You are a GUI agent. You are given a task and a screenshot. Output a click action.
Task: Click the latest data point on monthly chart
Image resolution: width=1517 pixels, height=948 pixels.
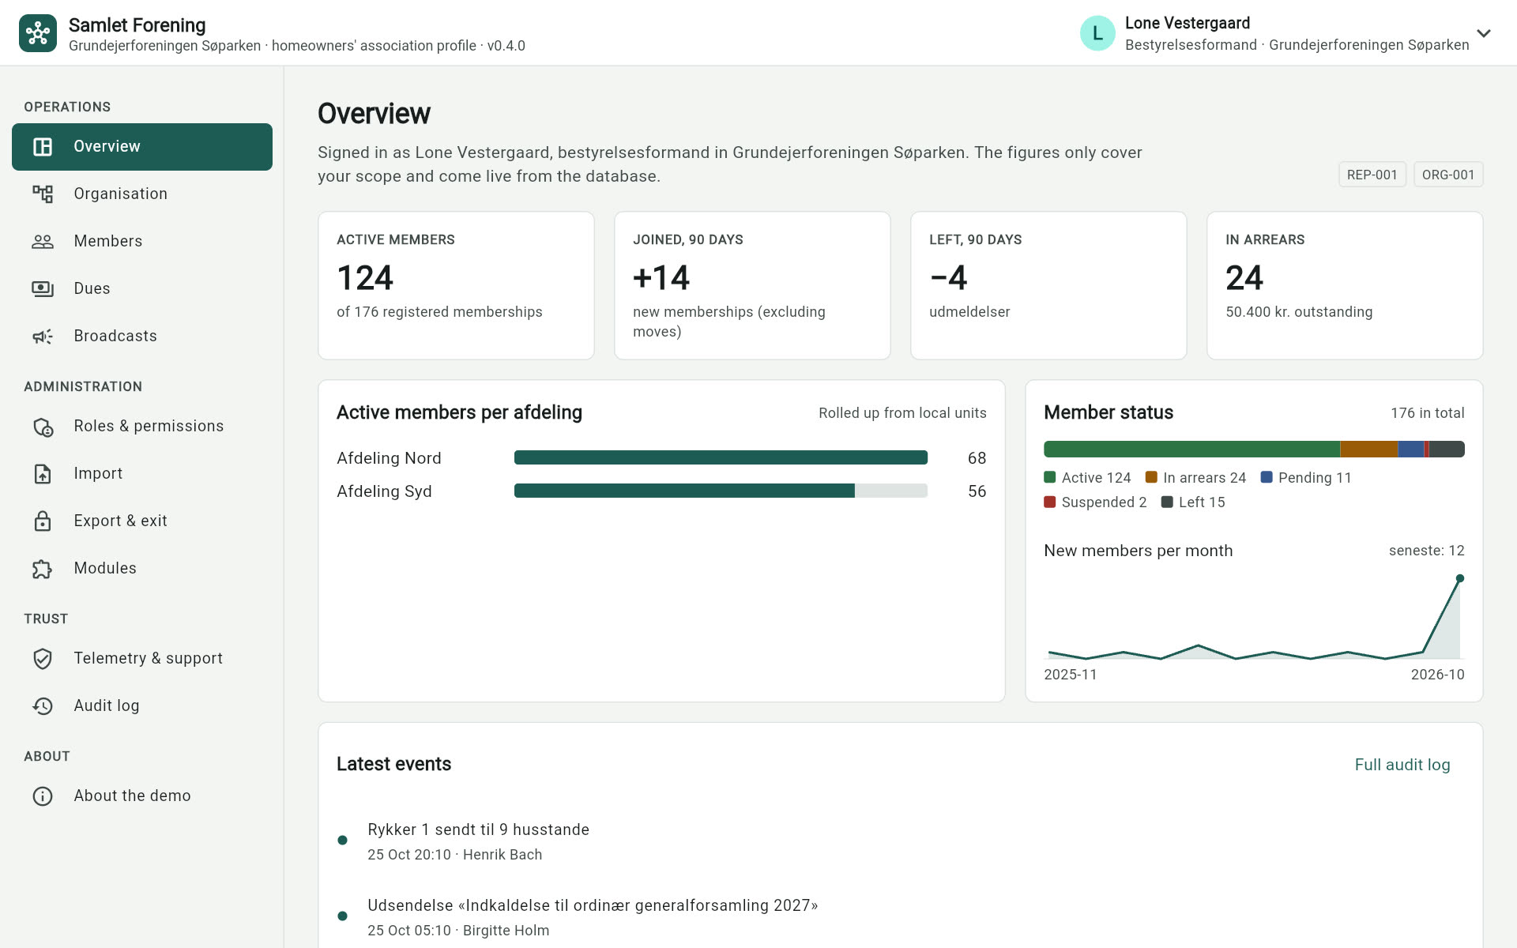click(x=1460, y=578)
